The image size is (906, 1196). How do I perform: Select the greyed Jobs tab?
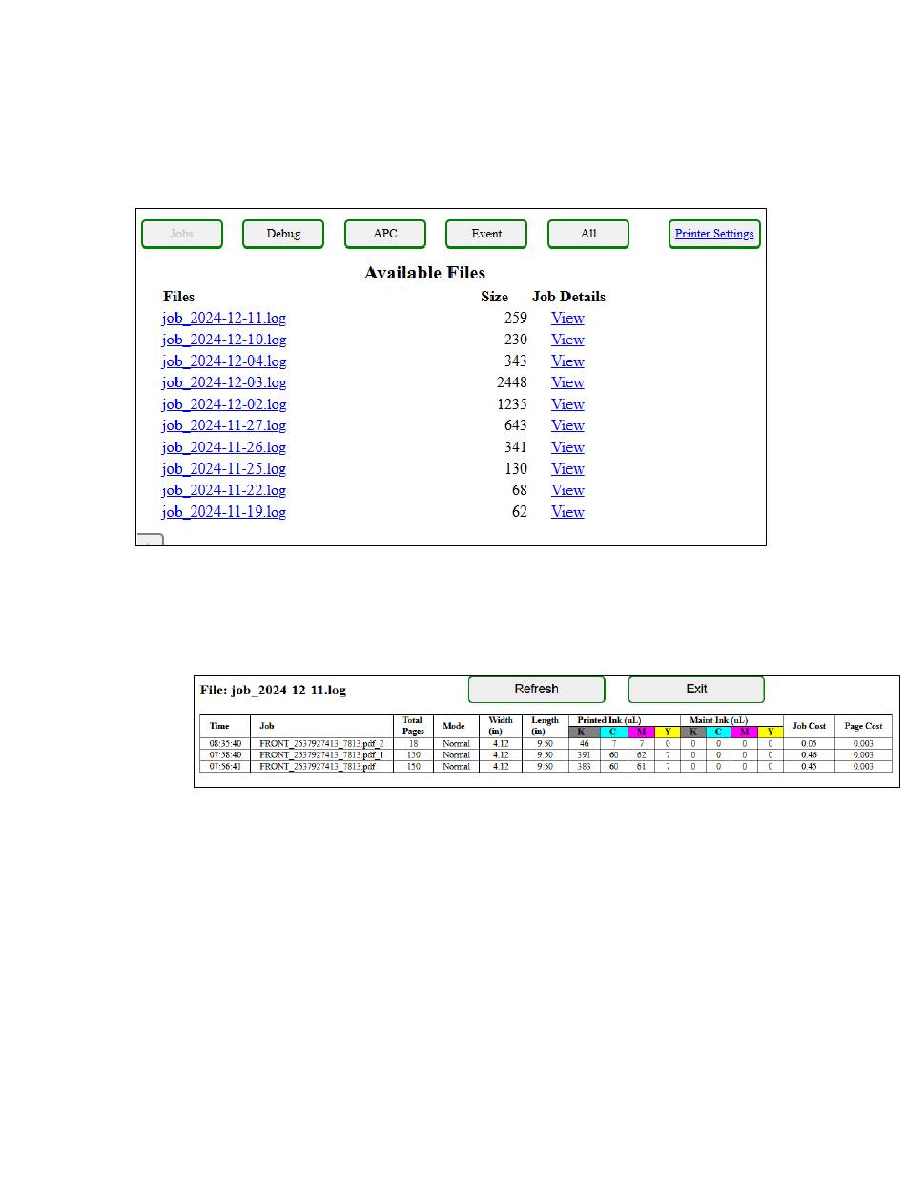[181, 234]
